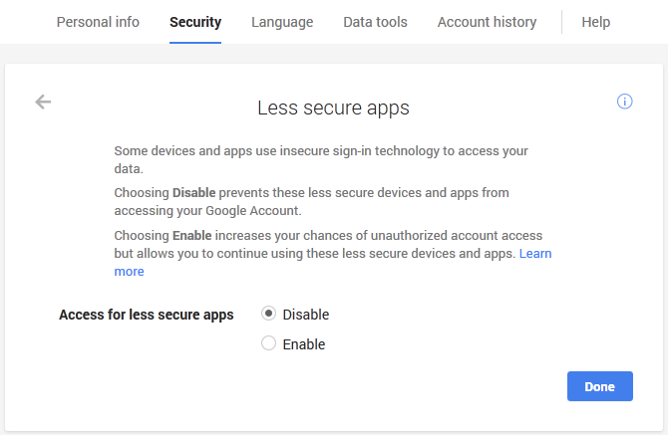
Task: Open the Help tab
Action: tap(596, 22)
